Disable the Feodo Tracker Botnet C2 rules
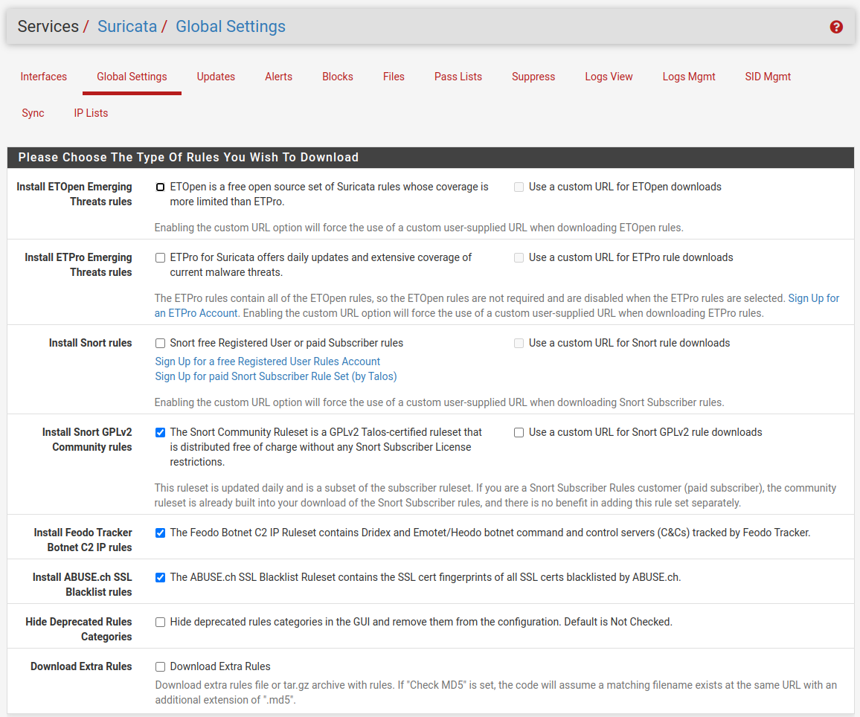860x717 pixels. (160, 533)
